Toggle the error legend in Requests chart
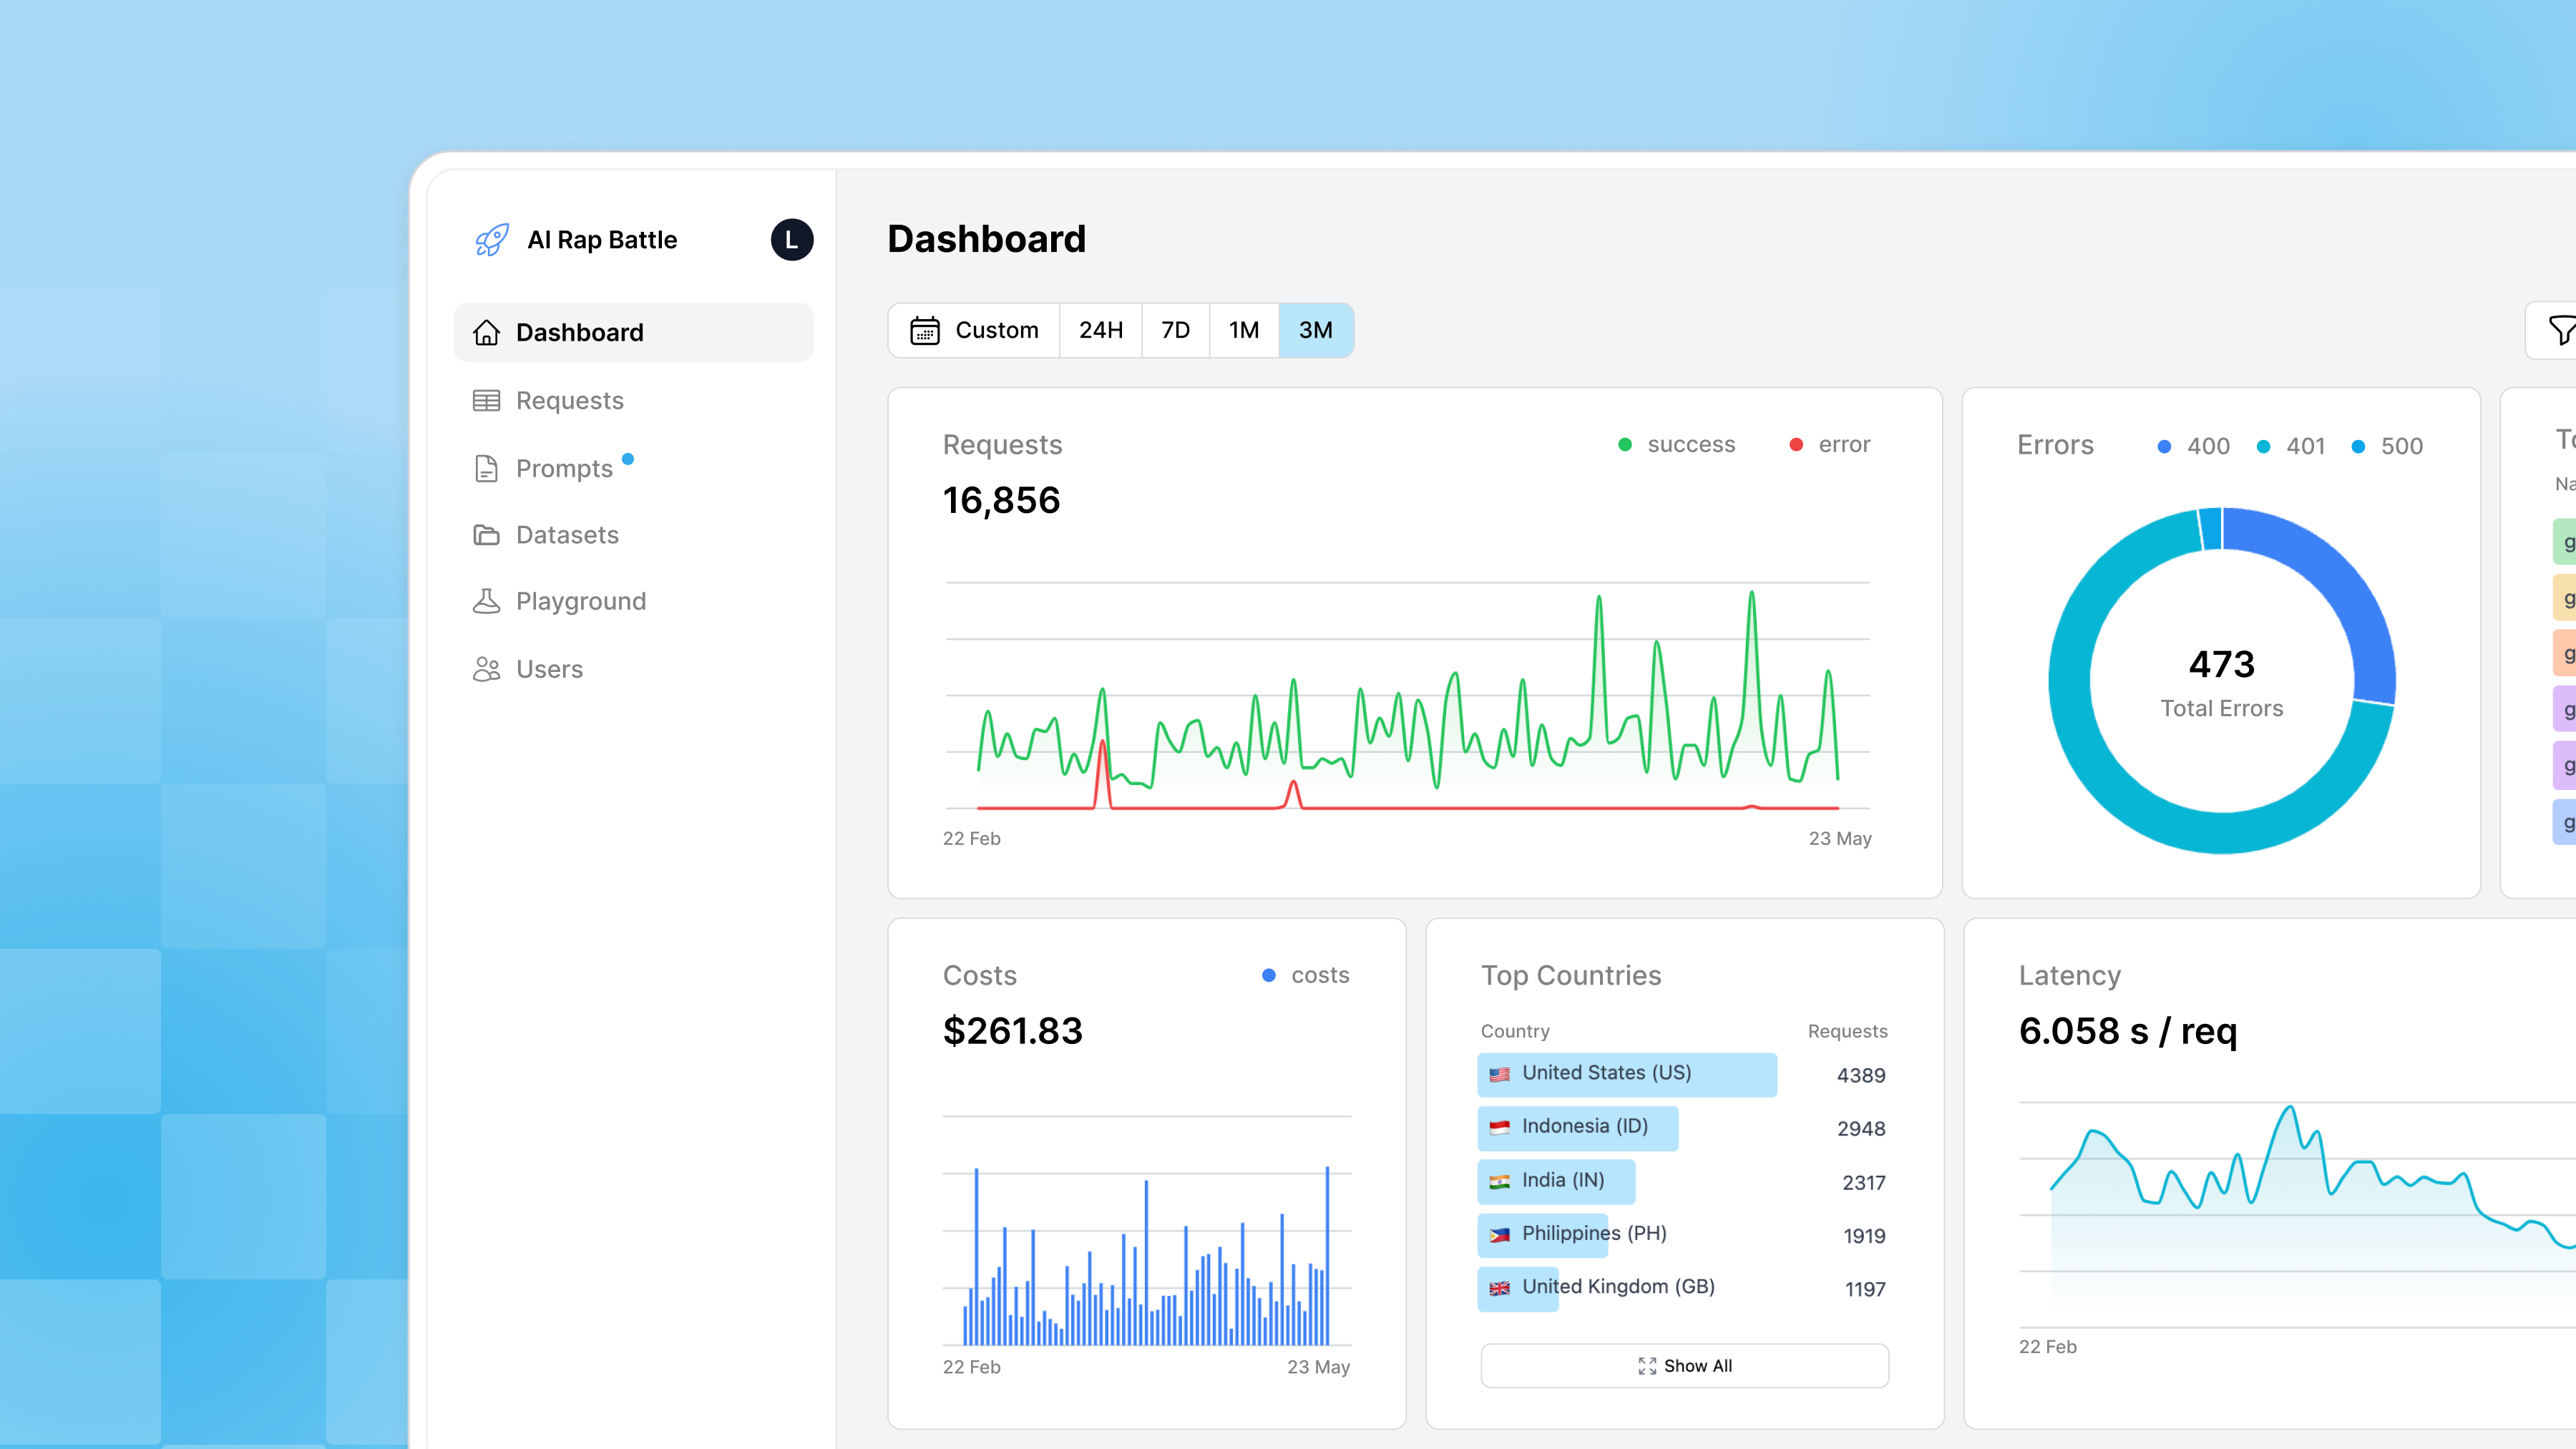Viewport: 2576px width, 1449px height. pos(1829,444)
